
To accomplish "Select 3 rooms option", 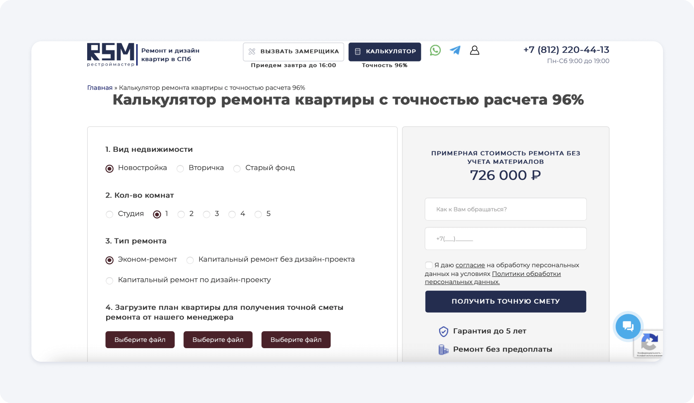I will tap(207, 214).
